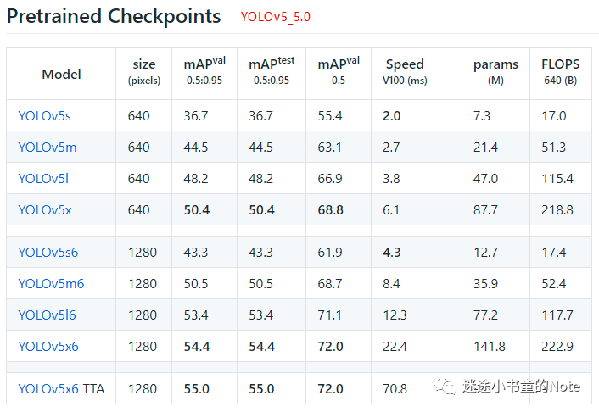Viewport: 599px width, 412px height.
Task: Follow the YOLOv5x model link
Action: pyautogui.click(x=45, y=210)
